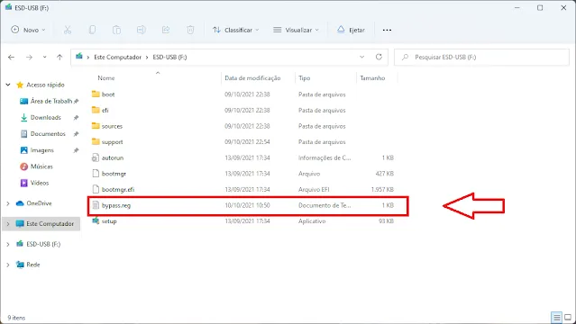This screenshot has height=324, width=576.
Task: Go forward with the right arrow
Action: pyautogui.click(x=29, y=58)
